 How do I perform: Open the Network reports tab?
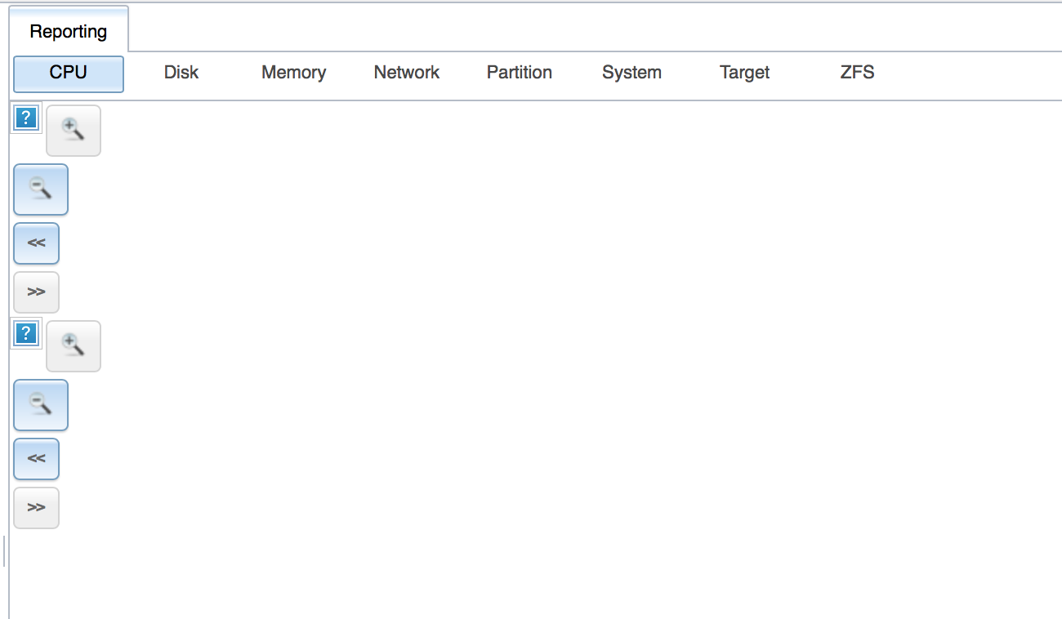407,73
